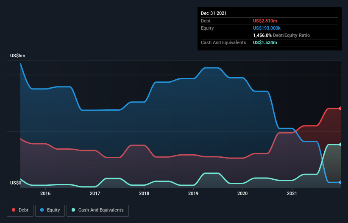Click the 2020 x-axis label
This screenshot has height=223, width=348.
[x=242, y=193]
